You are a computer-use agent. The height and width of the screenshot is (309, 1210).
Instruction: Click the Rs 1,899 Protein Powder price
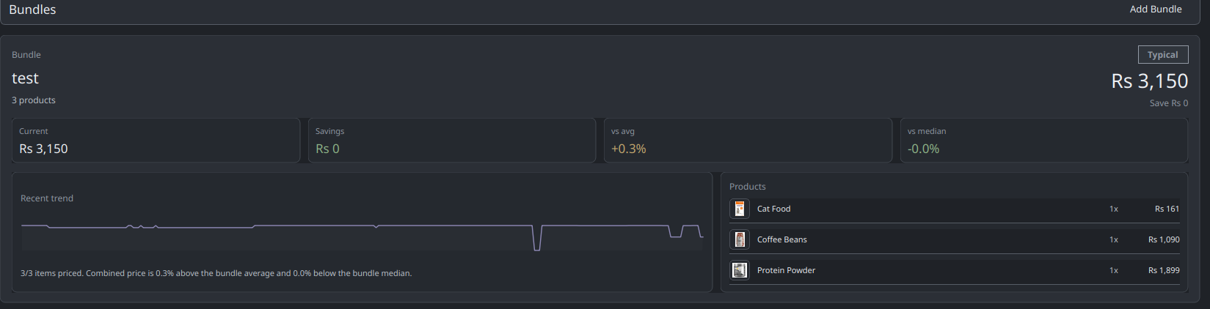click(1164, 270)
